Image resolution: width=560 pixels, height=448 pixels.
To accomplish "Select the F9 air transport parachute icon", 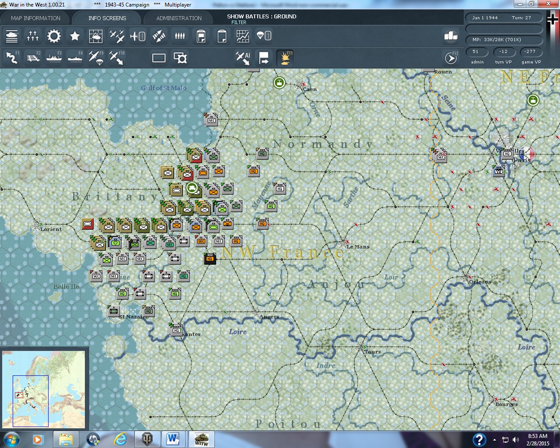I will [x=96, y=58].
